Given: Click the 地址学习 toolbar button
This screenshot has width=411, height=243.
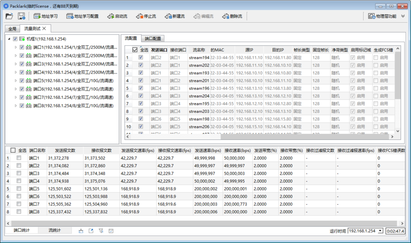Looking at the screenshot, I should (46, 16).
